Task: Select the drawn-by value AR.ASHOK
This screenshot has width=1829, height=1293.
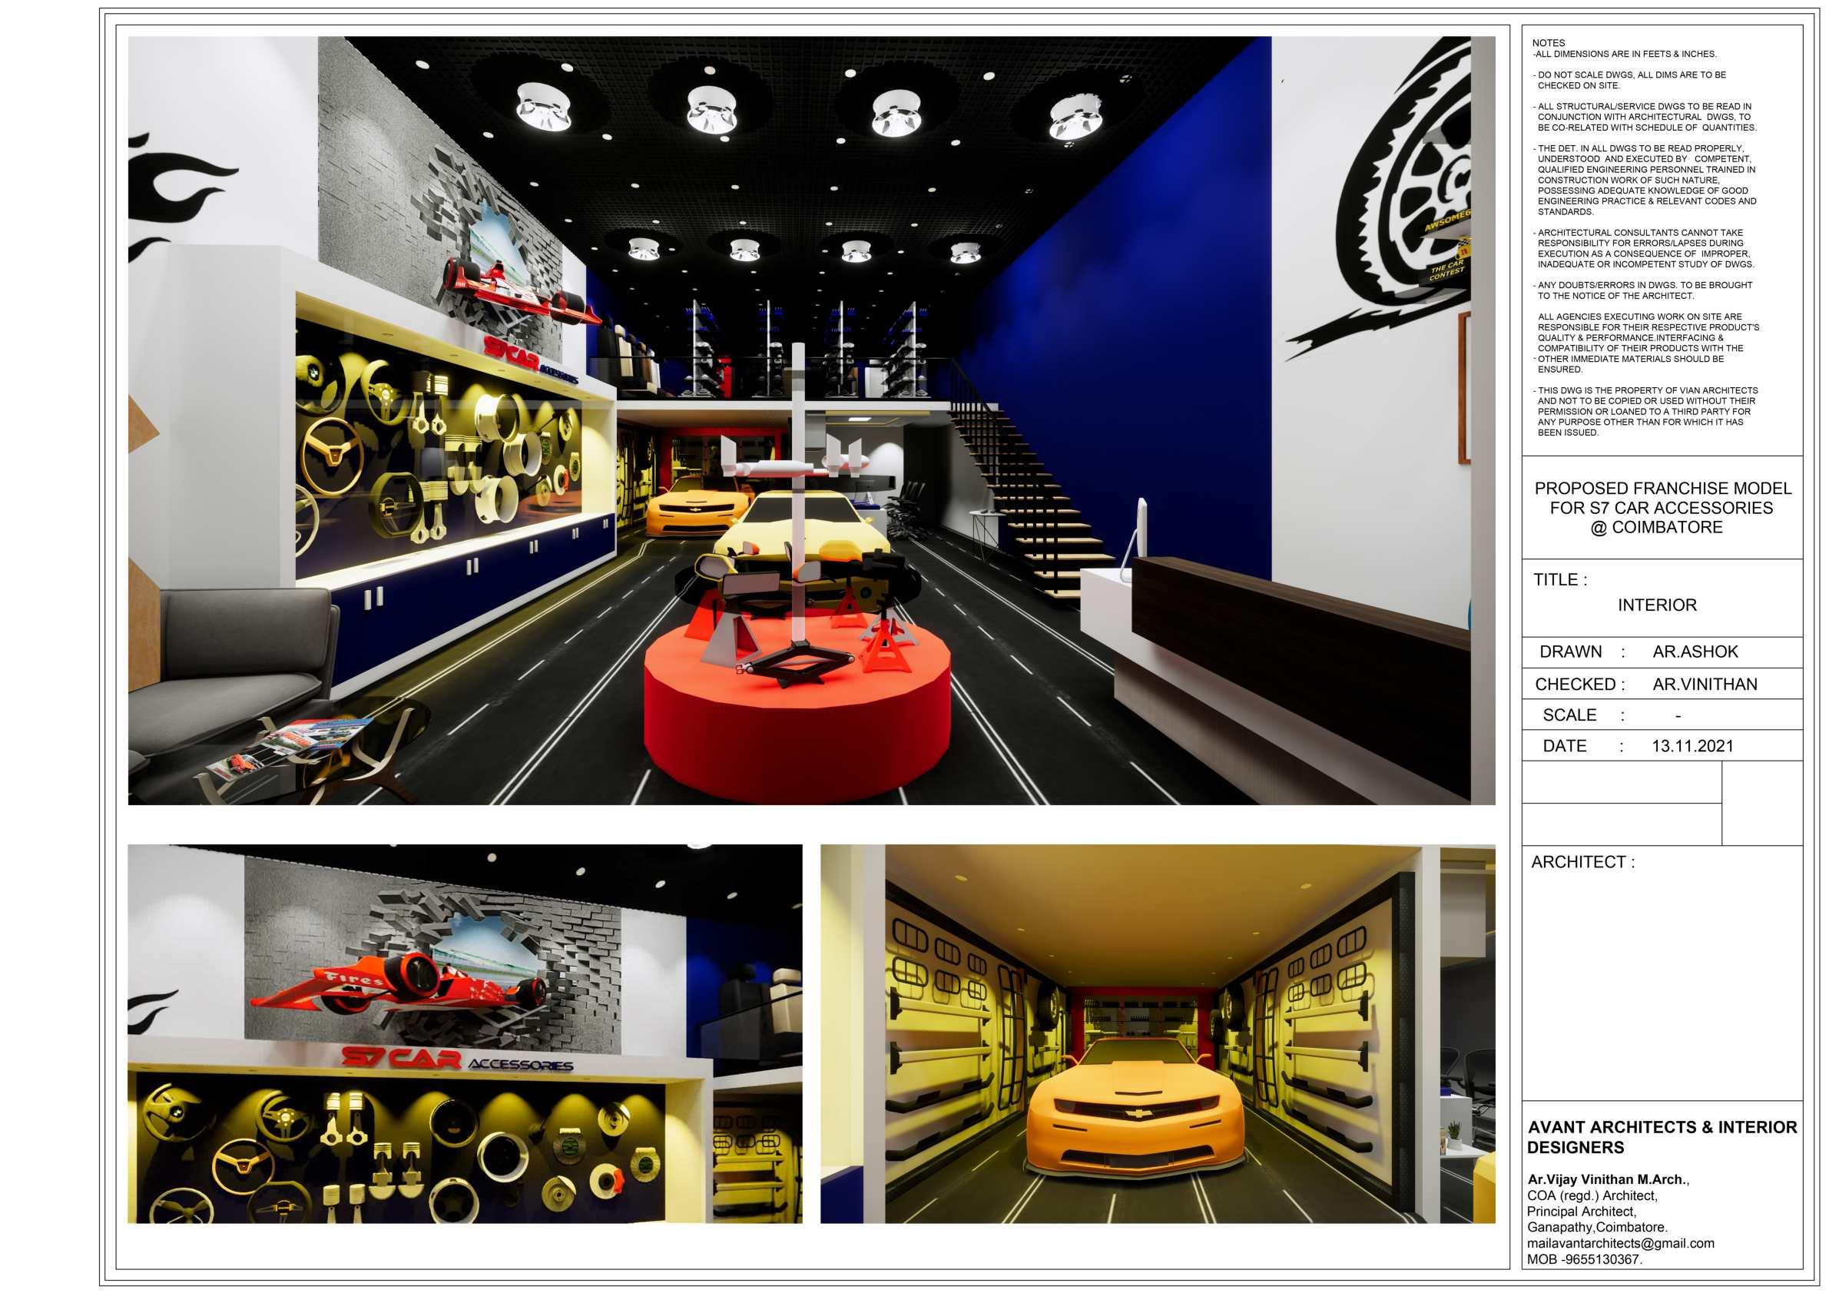Action: tap(1695, 651)
